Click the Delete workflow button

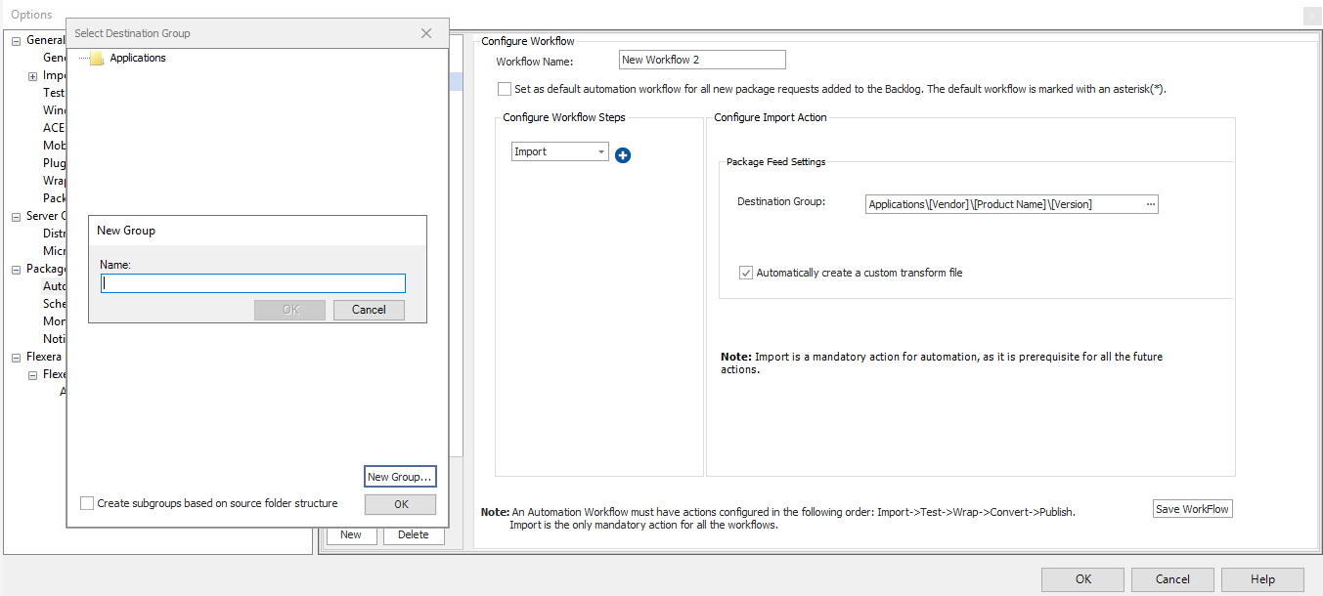click(414, 534)
